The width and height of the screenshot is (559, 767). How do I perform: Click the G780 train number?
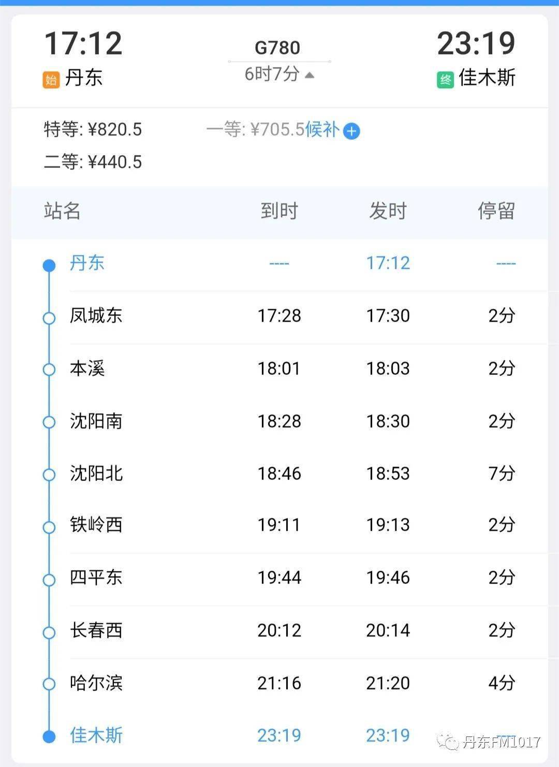[277, 48]
